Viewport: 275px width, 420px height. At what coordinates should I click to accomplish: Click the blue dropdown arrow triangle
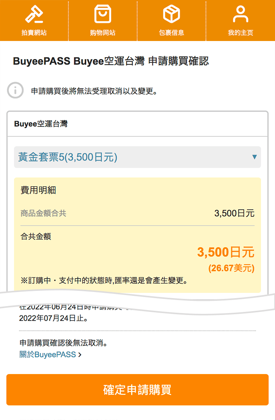254,157
